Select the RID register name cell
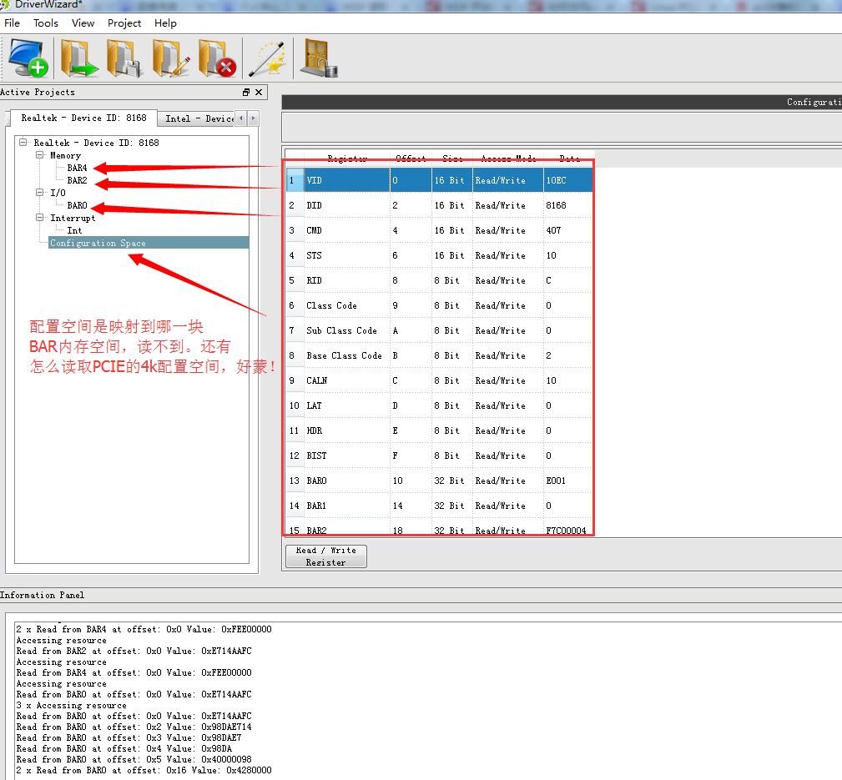Screen dimensions: 842x780 [347, 280]
